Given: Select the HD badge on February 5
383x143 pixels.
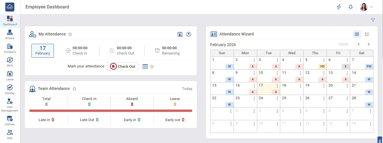Looking at the screenshot, I should click(x=322, y=67).
